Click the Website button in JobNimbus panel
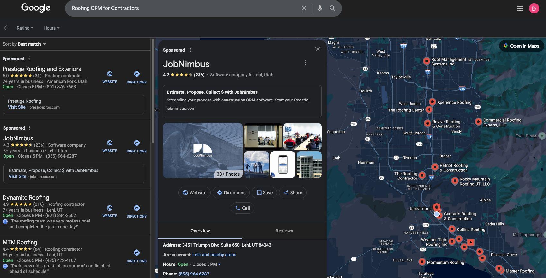 (195, 193)
